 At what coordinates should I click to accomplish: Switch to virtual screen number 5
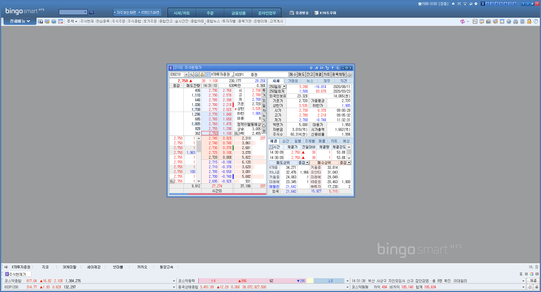pos(501,4)
